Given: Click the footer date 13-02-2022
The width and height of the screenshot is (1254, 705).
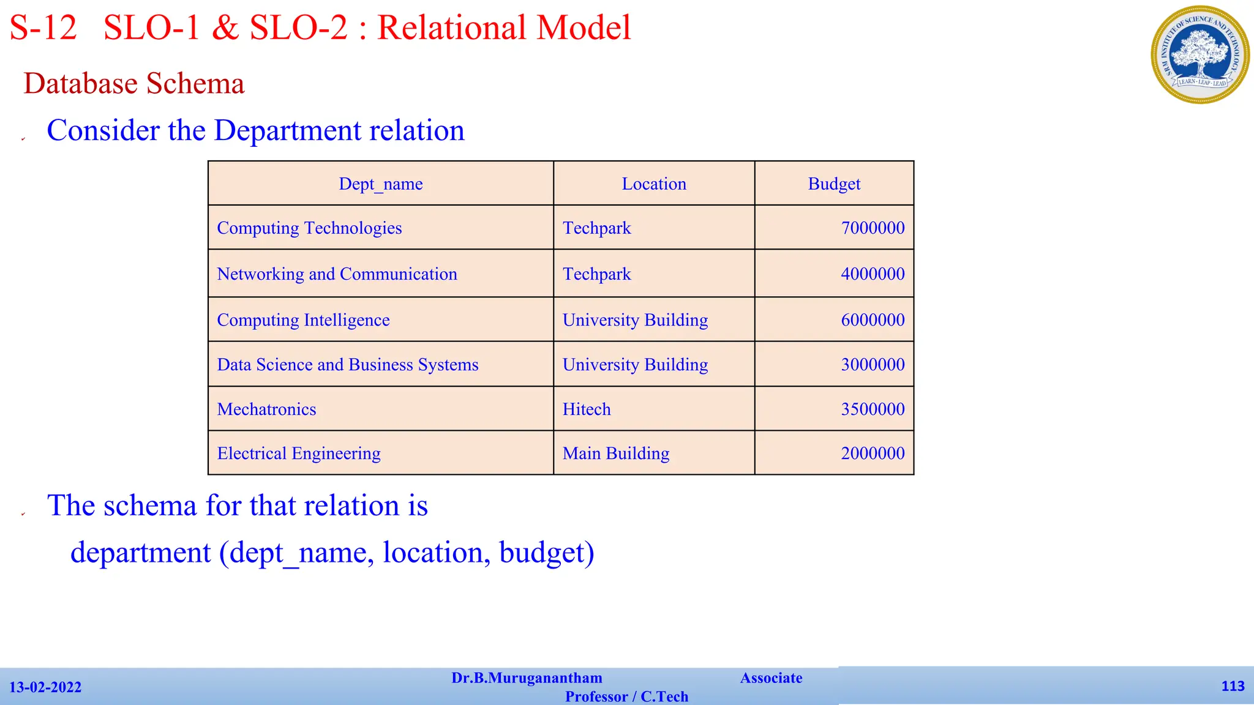Looking at the screenshot, I should coord(45,687).
